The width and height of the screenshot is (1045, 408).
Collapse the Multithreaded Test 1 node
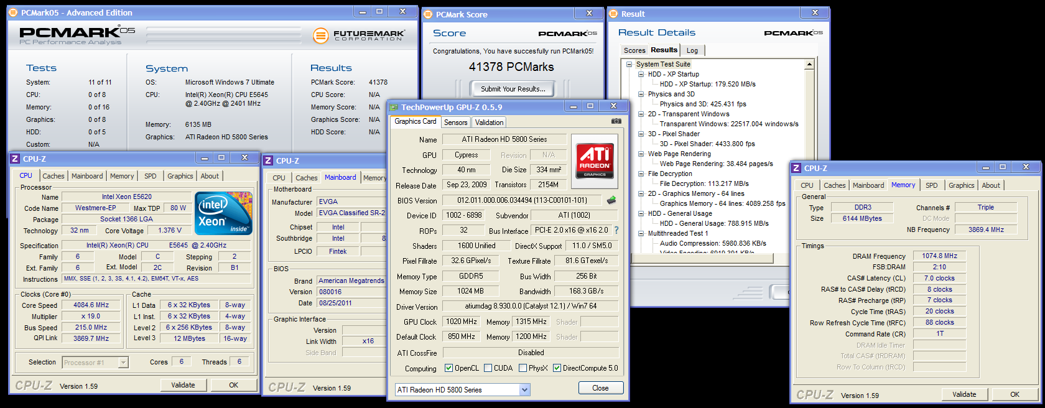tap(641, 233)
